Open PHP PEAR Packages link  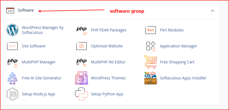109,30
